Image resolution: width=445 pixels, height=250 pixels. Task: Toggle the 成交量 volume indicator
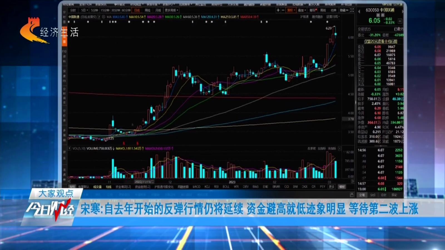[97, 187]
